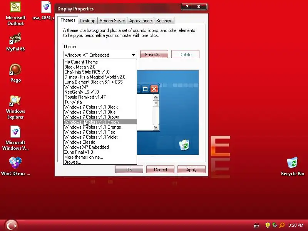The height and width of the screenshot is (231, 308).
Task: Select the MyPal 68 desktop shortcut
Action: tap(15, 42)
